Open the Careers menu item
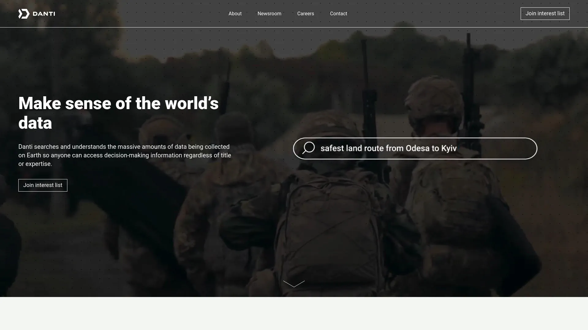Image resolution: width=588 pixels, height=330 pixels. 305,14
